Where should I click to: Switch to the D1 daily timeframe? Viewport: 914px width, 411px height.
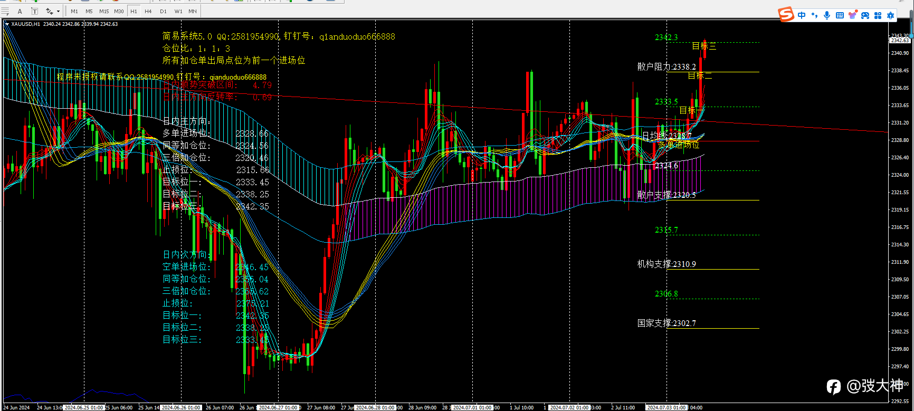click(x=163, y=11)
